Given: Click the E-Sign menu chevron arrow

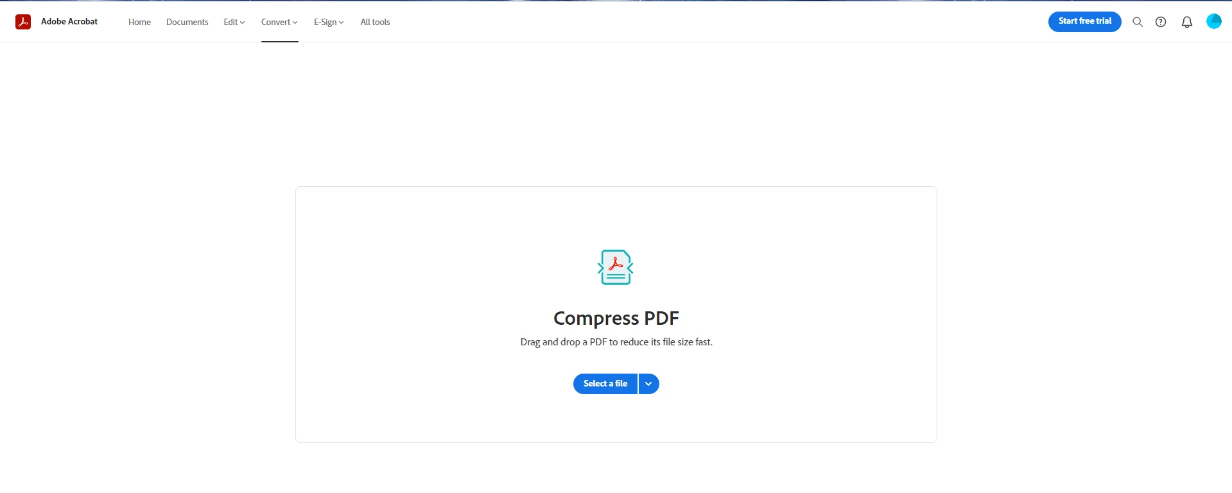Looking at the screenshot, I should pyautogui.click(x=342, y=22).
